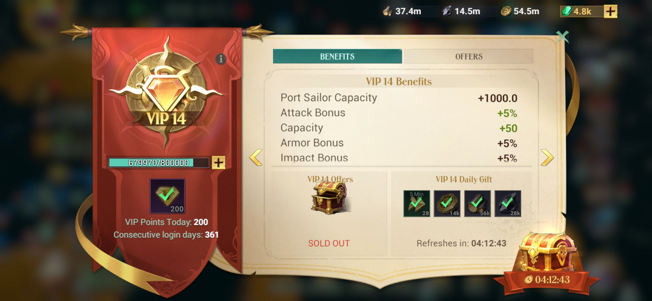Add VIP points with plus button
Screen dimensions: 652x301
tap(218, 162)
